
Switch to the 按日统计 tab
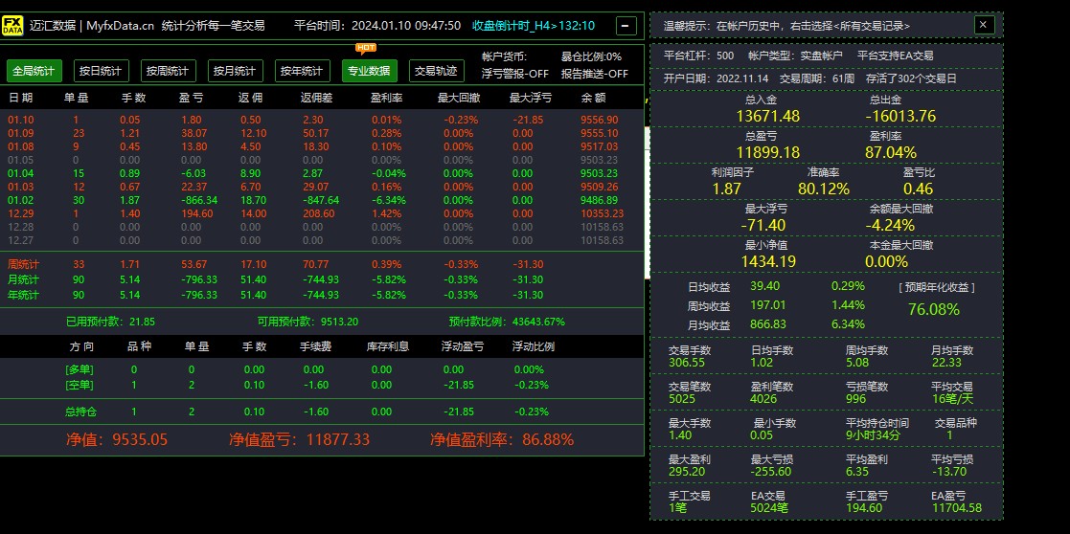point(101,71)
